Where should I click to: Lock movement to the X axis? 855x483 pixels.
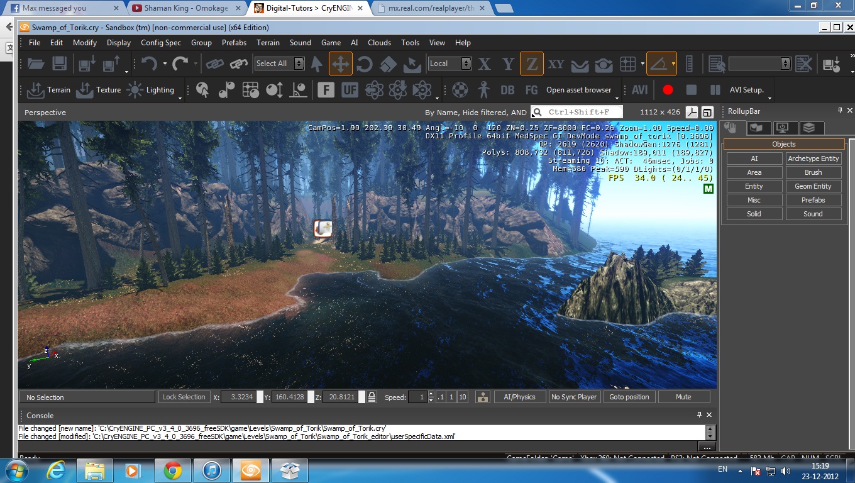coord(484,64)
